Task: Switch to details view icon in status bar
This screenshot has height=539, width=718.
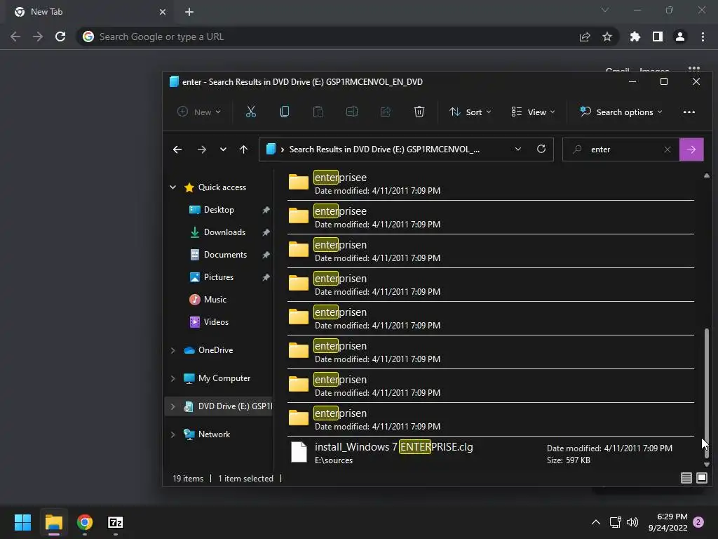Action: tap(686, 478)
